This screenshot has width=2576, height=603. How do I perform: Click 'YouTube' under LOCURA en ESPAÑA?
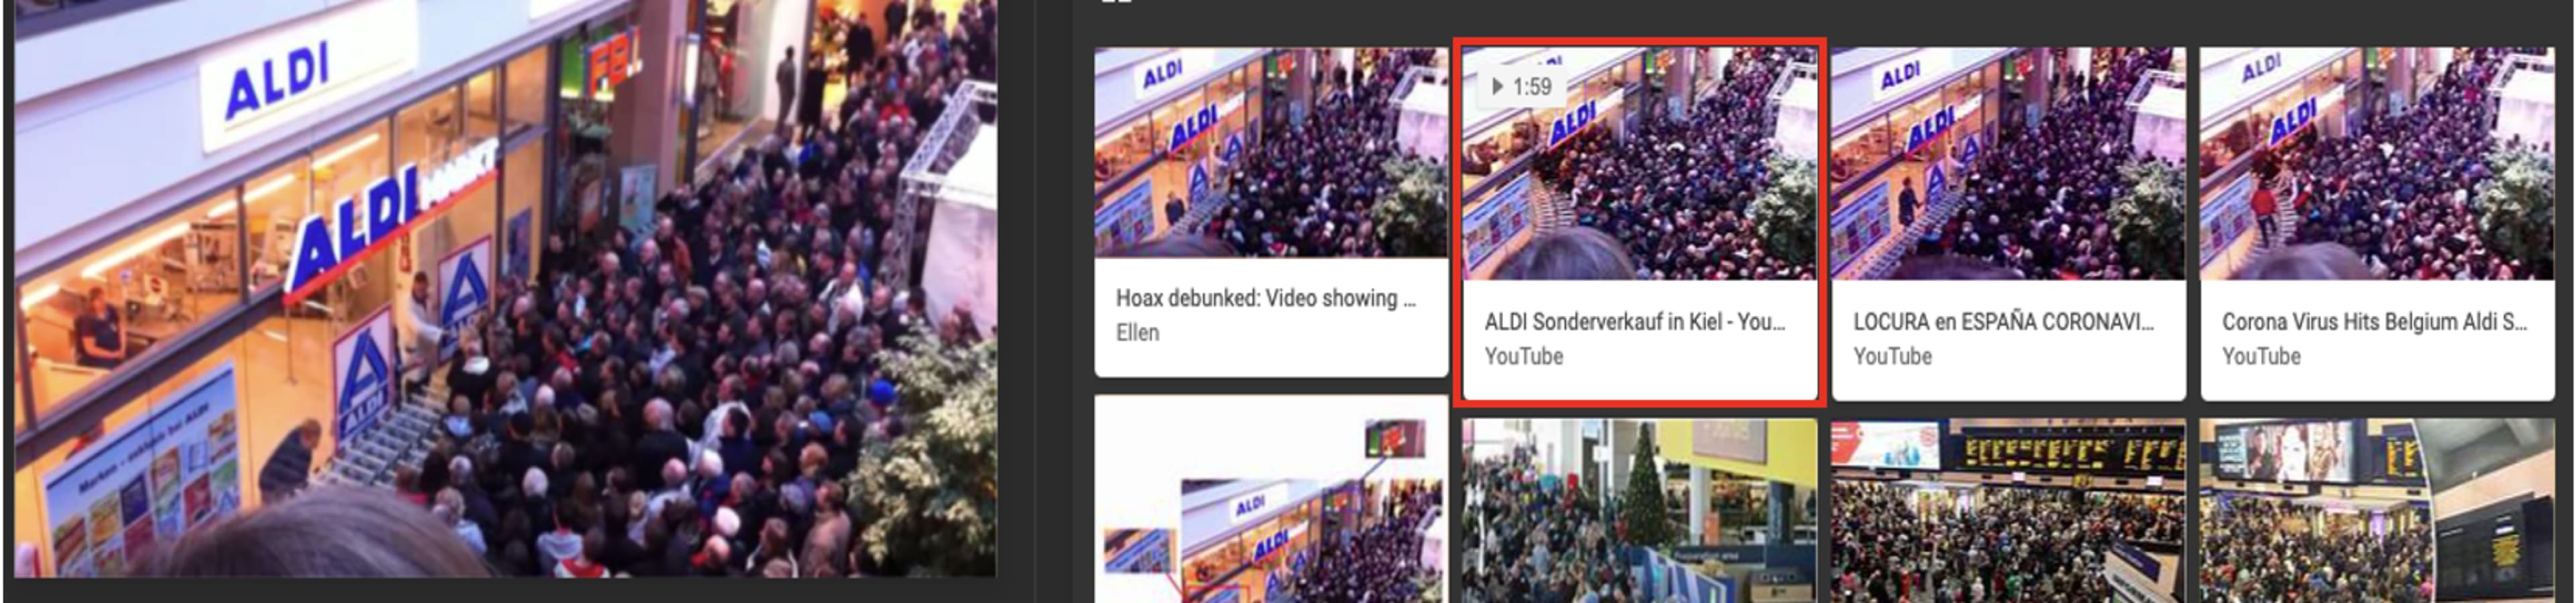pos(1892,356)
